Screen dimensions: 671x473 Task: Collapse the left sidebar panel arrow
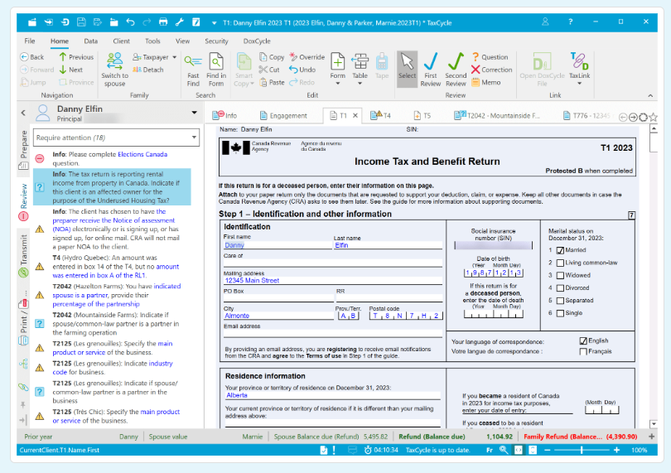[23, 113]
